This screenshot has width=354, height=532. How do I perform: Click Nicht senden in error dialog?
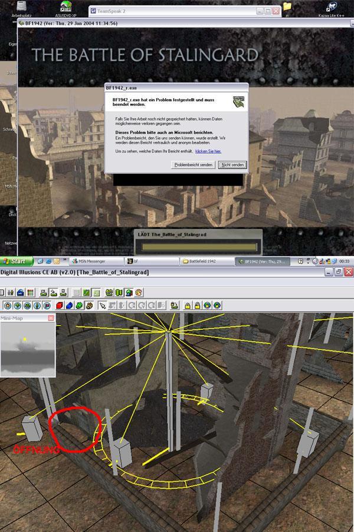232,164
